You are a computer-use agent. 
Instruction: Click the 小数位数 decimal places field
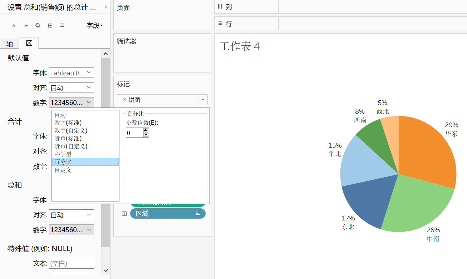click(134, 133)
